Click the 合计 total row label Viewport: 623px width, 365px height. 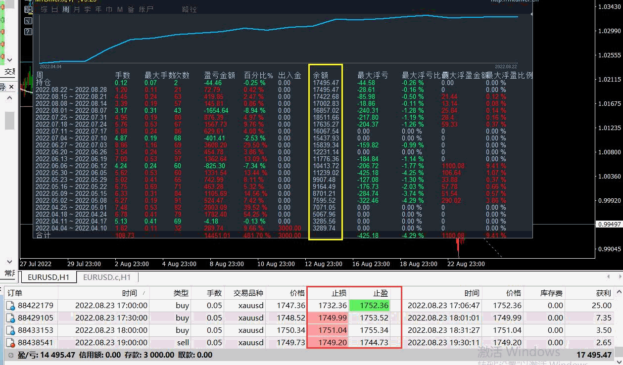(43, 236)
